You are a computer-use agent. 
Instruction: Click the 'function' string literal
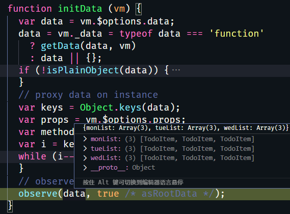(x=236, y=34)
